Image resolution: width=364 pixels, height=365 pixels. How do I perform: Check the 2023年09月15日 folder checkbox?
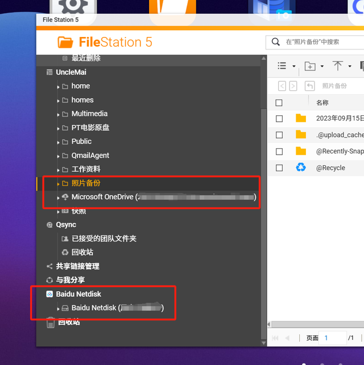(279, 119)
